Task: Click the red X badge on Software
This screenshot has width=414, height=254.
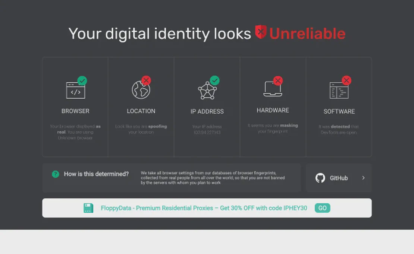Action: click(x=346, y=80)
